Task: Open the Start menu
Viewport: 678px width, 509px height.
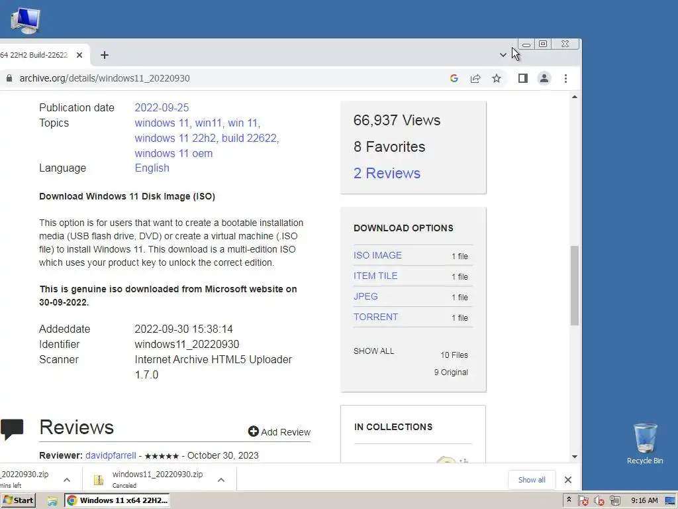Action: [x=18, y=500]
